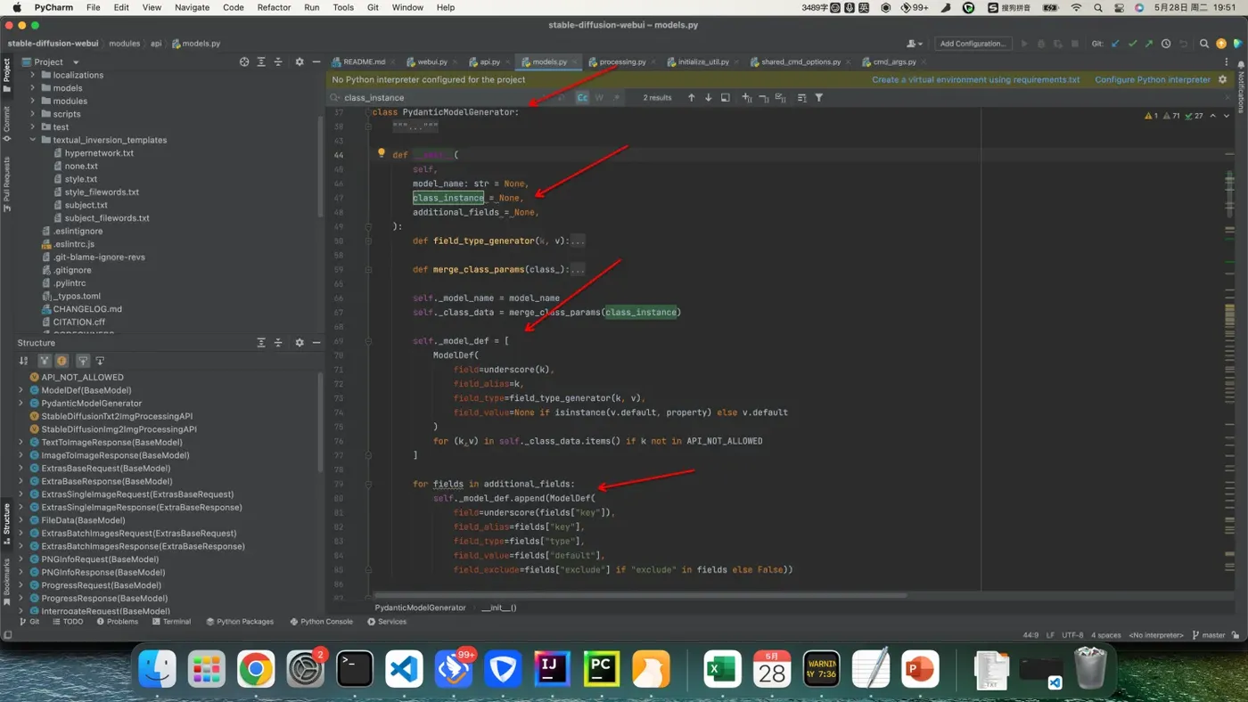The image size is (1248, 702).
Task: Go to next search occurrence arrow
Action: click(x=708, y=98)
